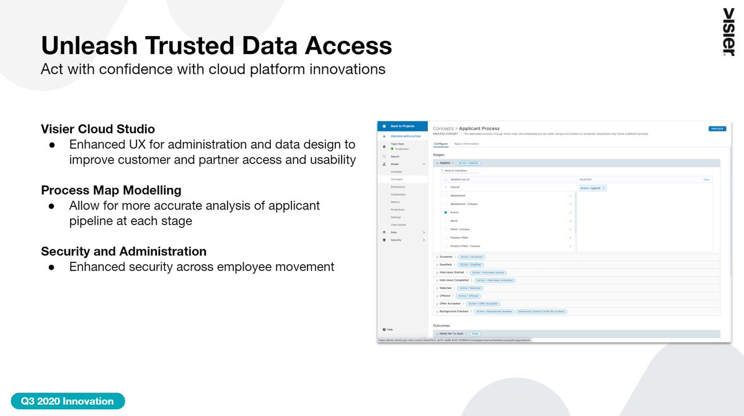This screenshot has width=744, height=416.
Task: Click the Model sidebar icon
Action: pos(384,164)
